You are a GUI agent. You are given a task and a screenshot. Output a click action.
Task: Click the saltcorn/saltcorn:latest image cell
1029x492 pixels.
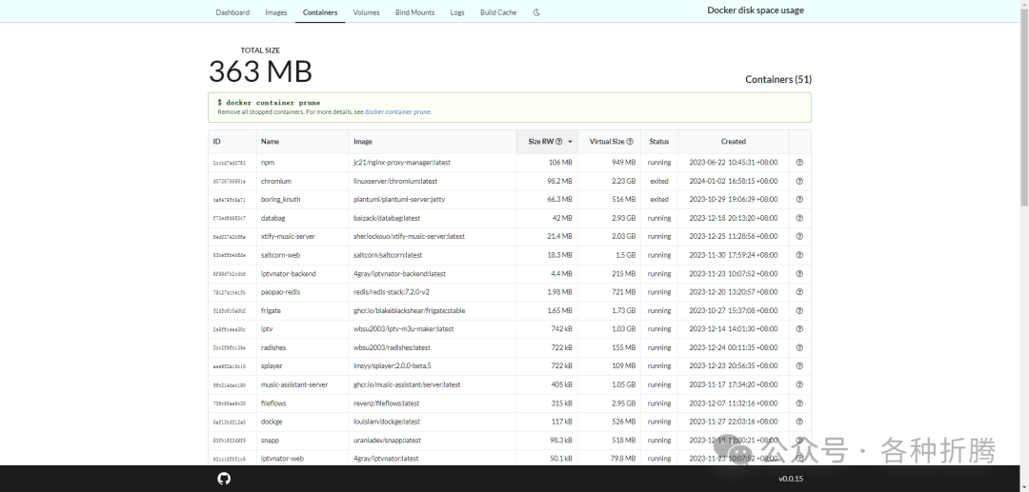tap(433, 255)
